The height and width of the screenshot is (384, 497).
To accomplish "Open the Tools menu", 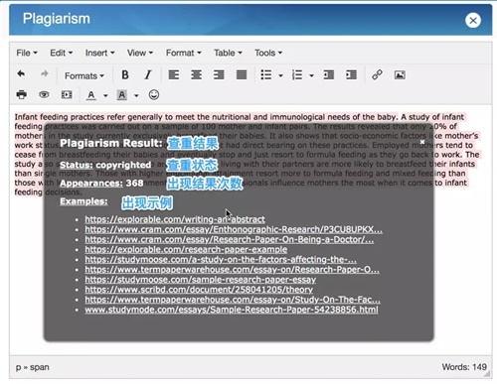I will coord(268,53).
